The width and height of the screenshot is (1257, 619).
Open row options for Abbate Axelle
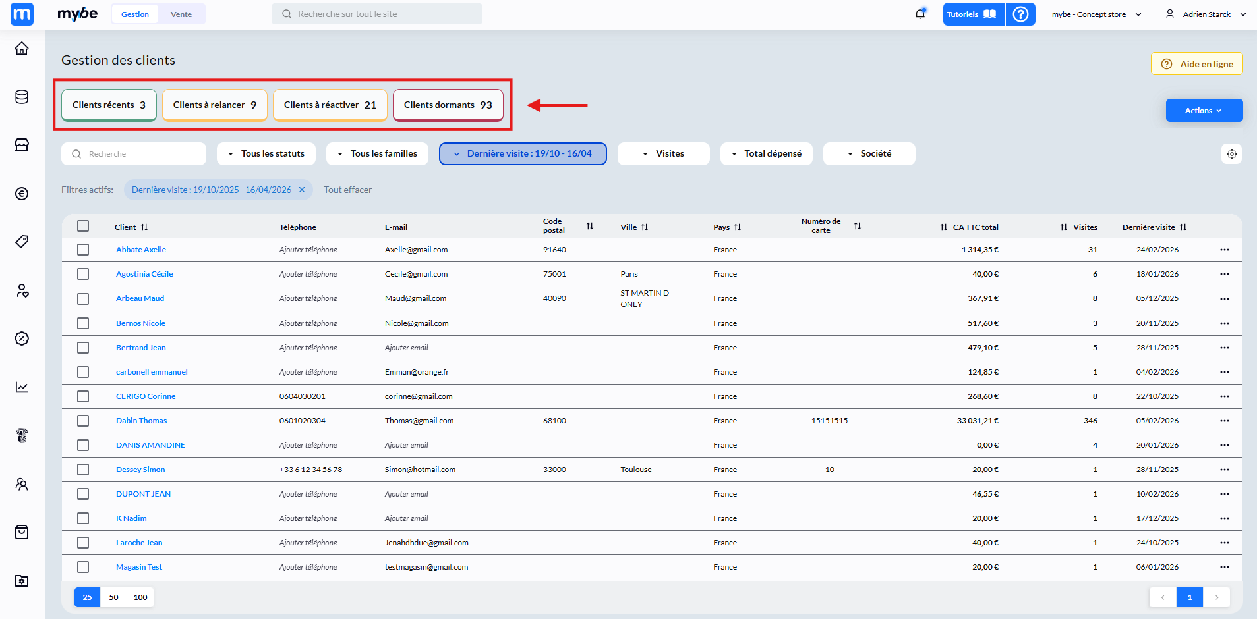pyautogui.click(x=1224, y=250)
